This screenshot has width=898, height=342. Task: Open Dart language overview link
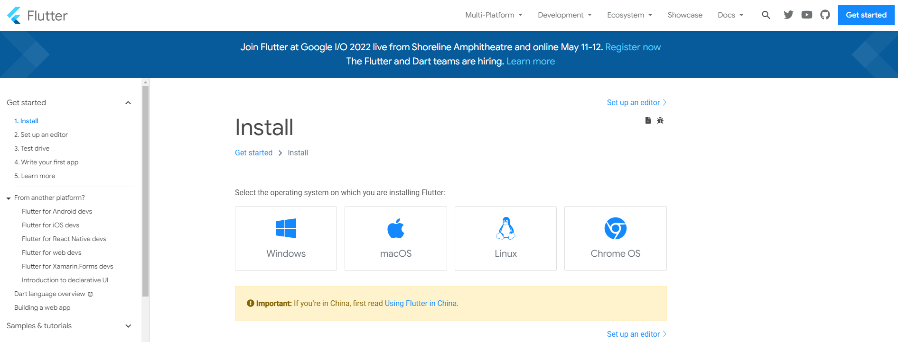click(50, 294)
